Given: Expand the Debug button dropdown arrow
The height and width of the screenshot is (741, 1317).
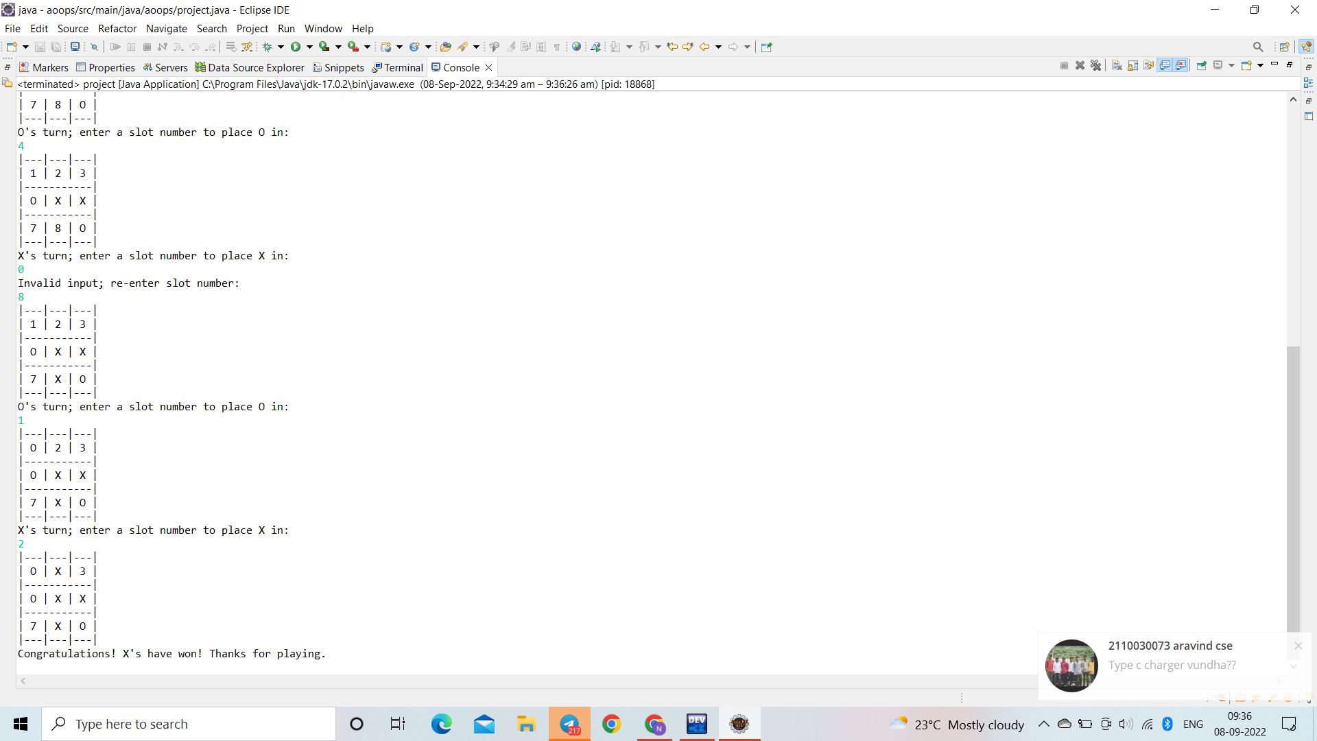Looking at the screenshot, I should pos(281,47).
